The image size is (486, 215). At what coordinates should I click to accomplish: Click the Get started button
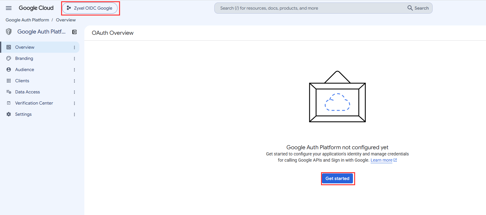click(x=337, y=178)
